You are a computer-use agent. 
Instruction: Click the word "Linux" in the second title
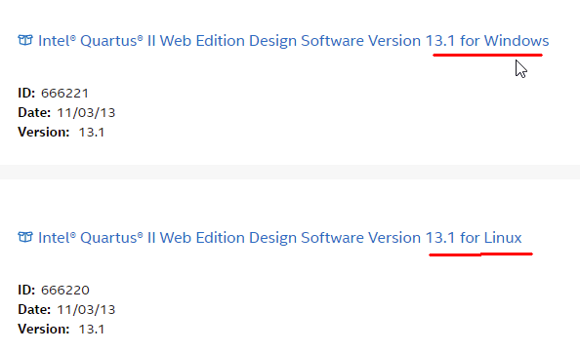[x=503, y=238]
